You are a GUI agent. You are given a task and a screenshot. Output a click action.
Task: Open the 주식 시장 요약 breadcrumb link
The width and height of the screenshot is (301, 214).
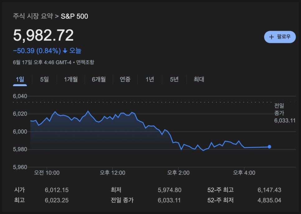(x=33, y=16)
